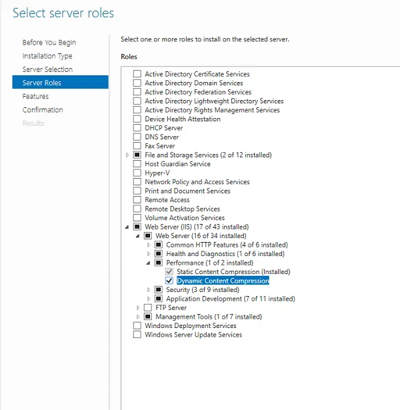Check the Windows Server Update Services box
The height and width of the screenshot is (410, 400).
[137, 335]
